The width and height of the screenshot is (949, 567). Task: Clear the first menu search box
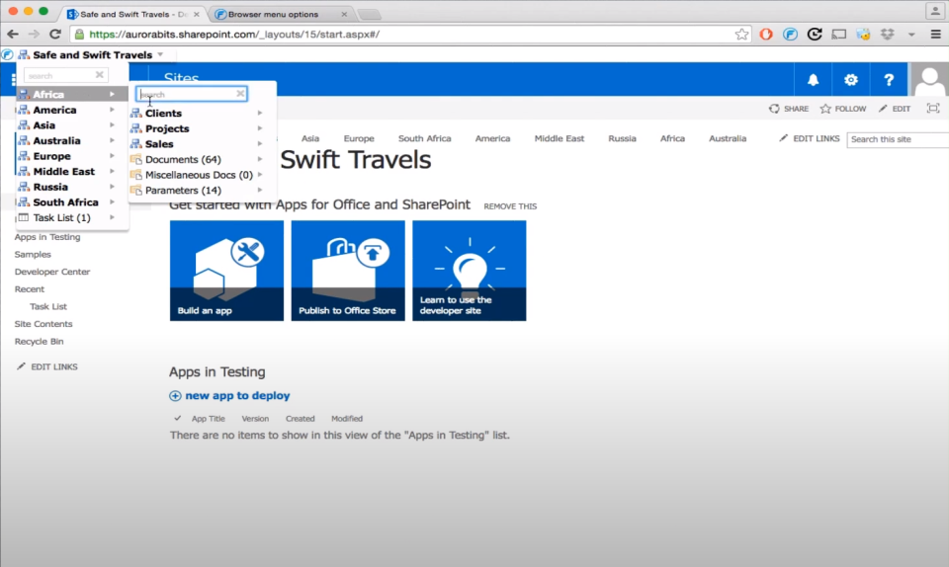99,75
